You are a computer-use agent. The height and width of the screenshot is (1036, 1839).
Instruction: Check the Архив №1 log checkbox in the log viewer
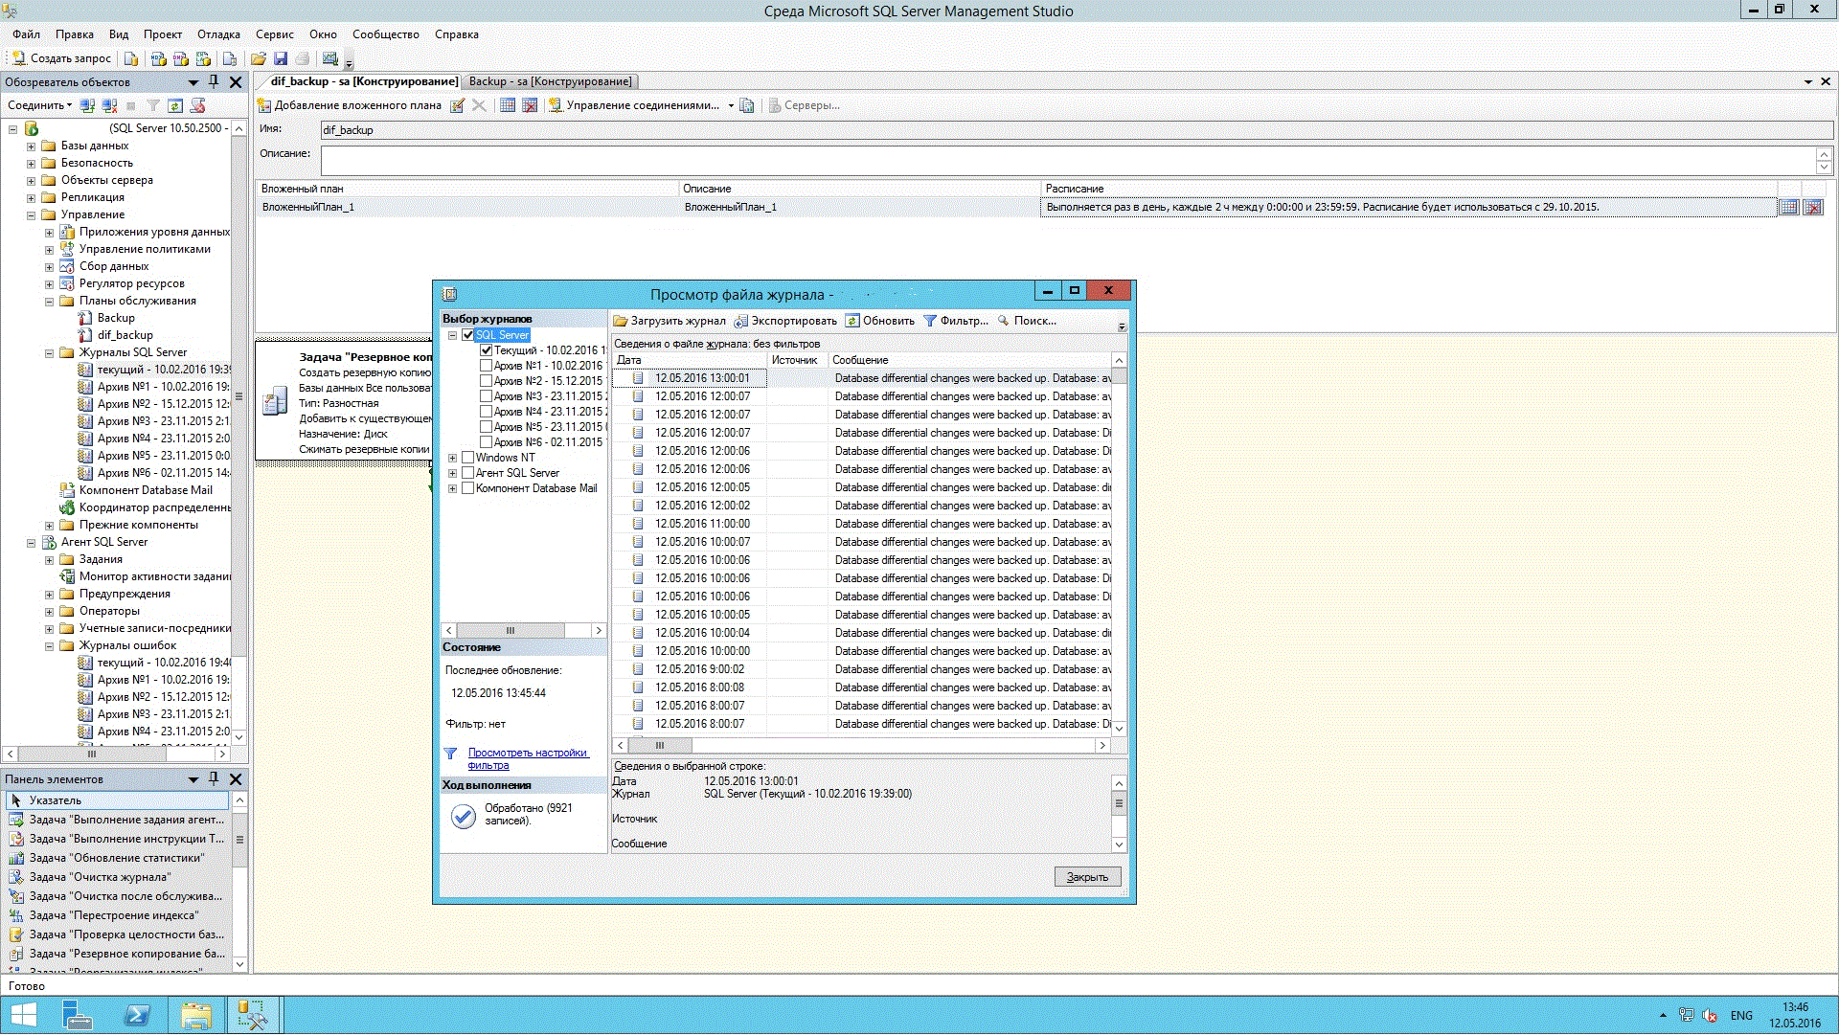(x=487, y=366)
